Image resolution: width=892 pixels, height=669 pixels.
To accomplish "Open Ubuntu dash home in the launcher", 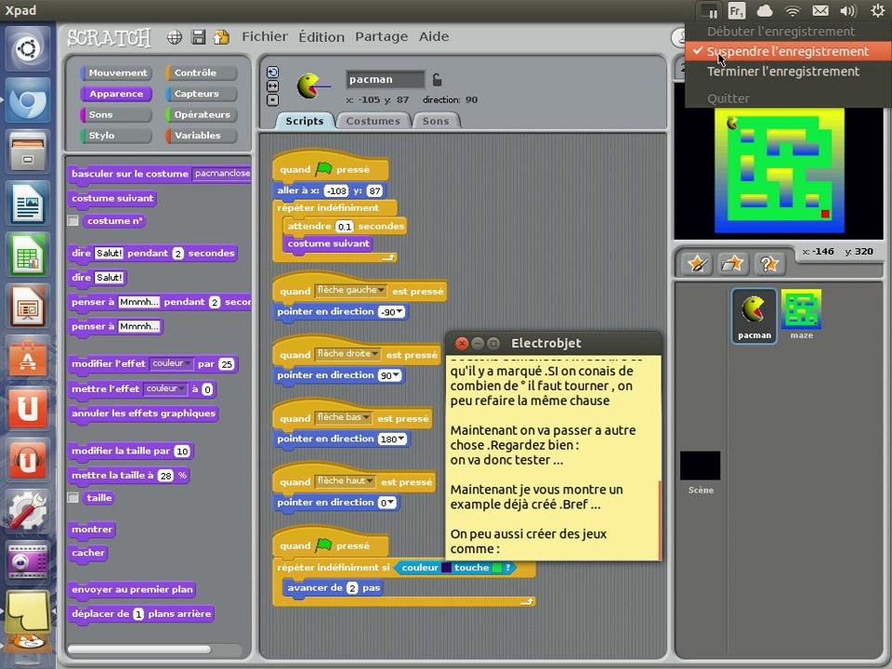I will click(x=27, y=49).
